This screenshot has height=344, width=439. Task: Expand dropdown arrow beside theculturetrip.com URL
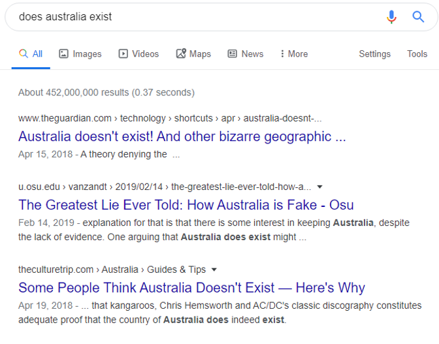pos(214,270)
